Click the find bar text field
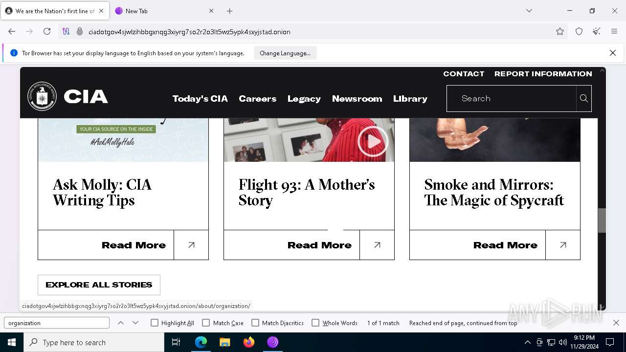 [57, 323]
